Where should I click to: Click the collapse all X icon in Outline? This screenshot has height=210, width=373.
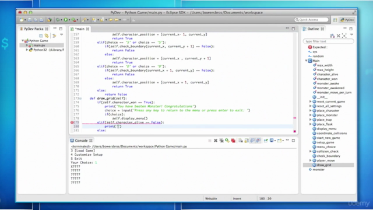click(x=338, y=36)
